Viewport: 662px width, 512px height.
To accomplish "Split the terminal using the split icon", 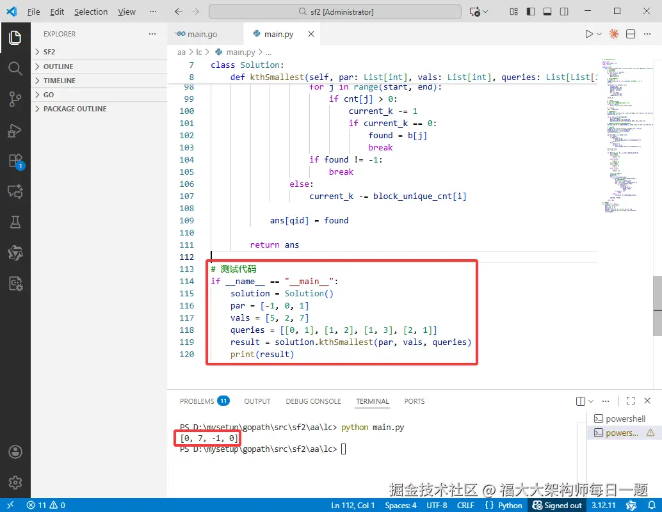I will (x=581, y=401).
